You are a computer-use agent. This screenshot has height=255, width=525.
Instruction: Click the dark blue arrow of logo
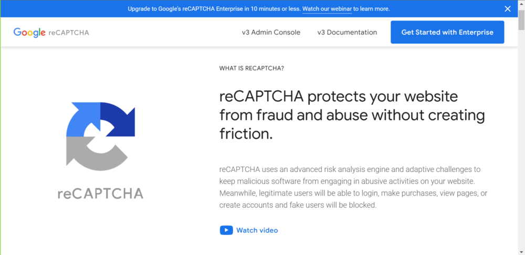point(118,120)
